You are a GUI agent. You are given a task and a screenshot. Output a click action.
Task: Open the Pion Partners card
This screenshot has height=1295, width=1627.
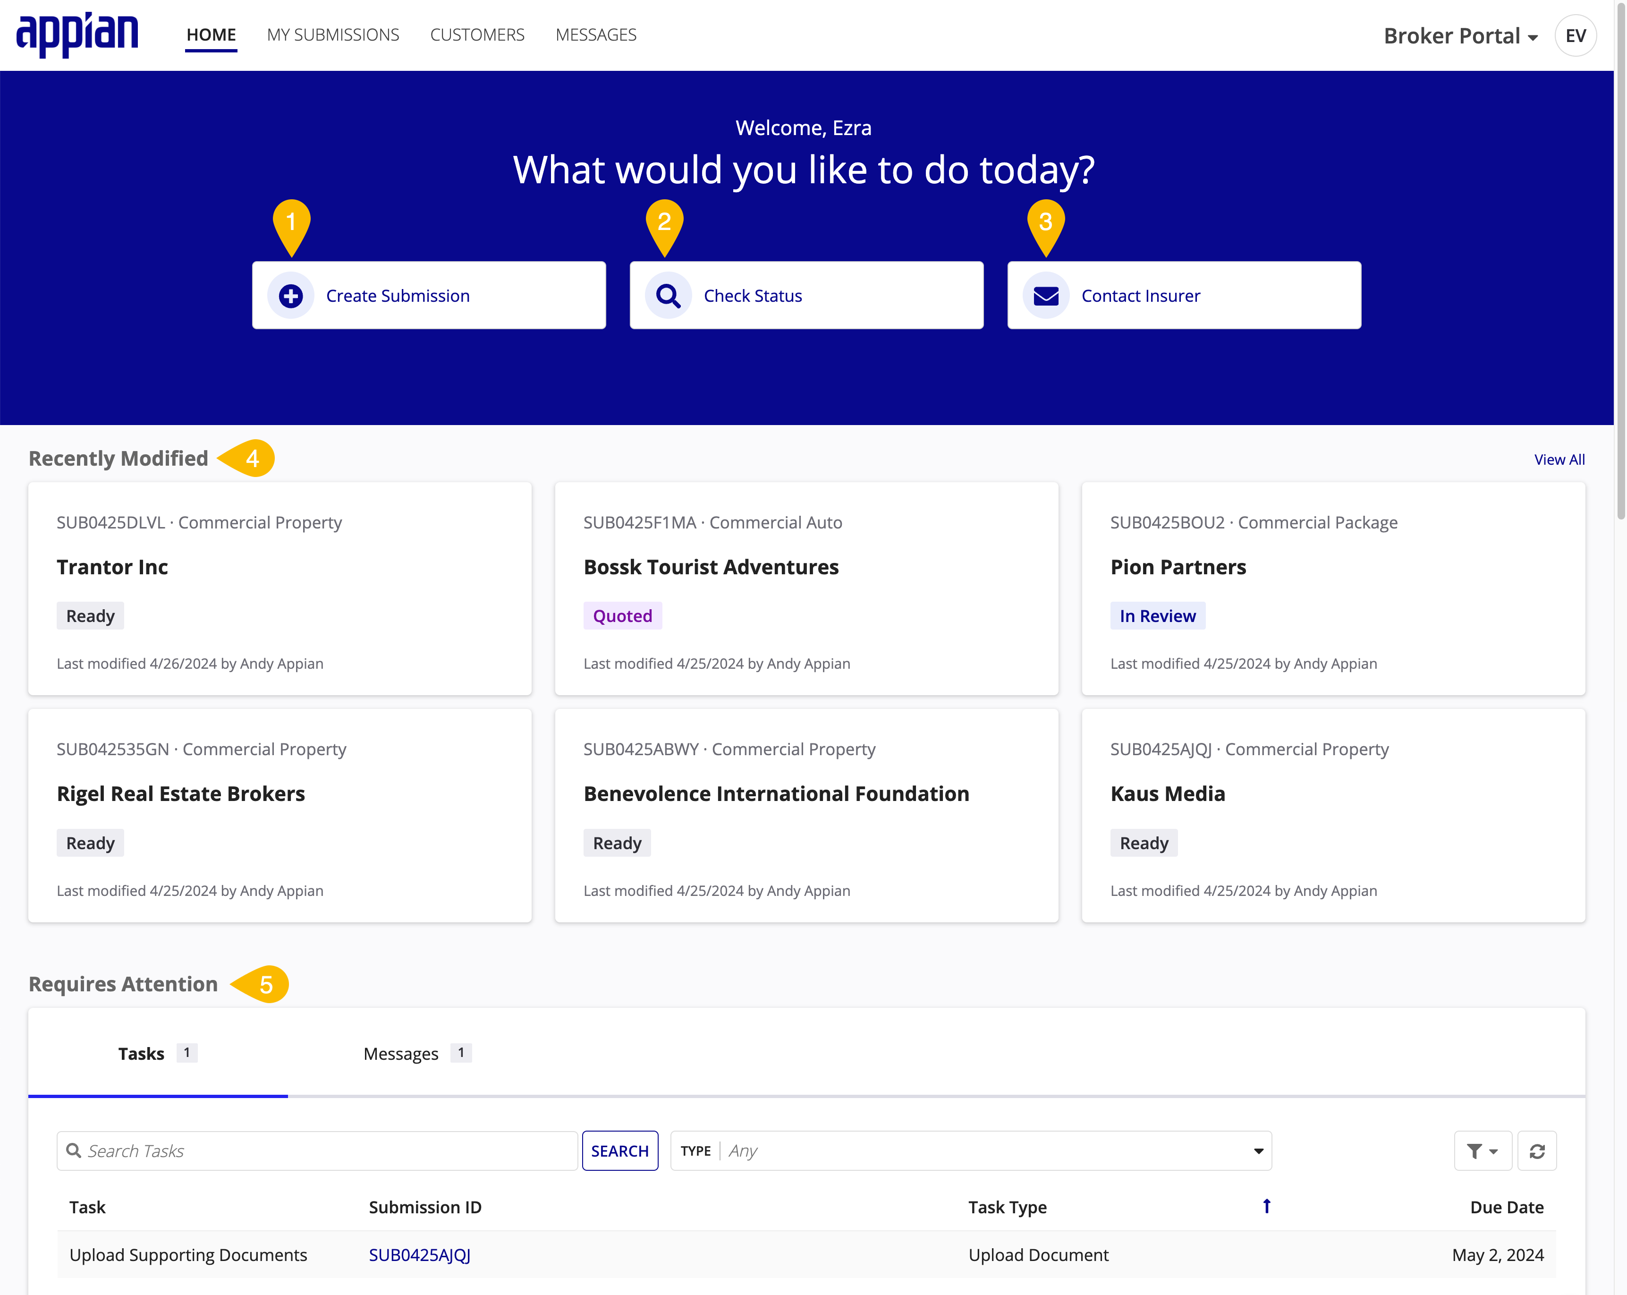point(1333,588)
